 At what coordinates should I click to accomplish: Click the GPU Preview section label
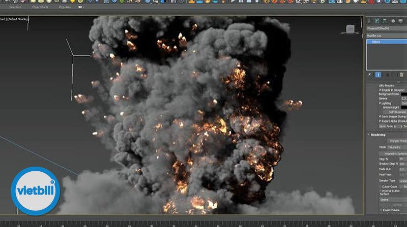387,86
